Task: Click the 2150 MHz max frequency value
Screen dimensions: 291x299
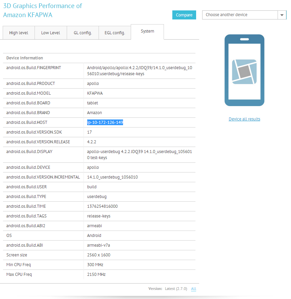Action: 96,275
